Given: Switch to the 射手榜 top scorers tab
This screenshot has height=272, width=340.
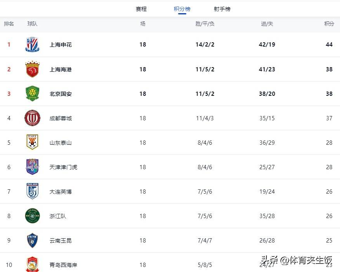Looking at the screenshot, I should (222, 9).
